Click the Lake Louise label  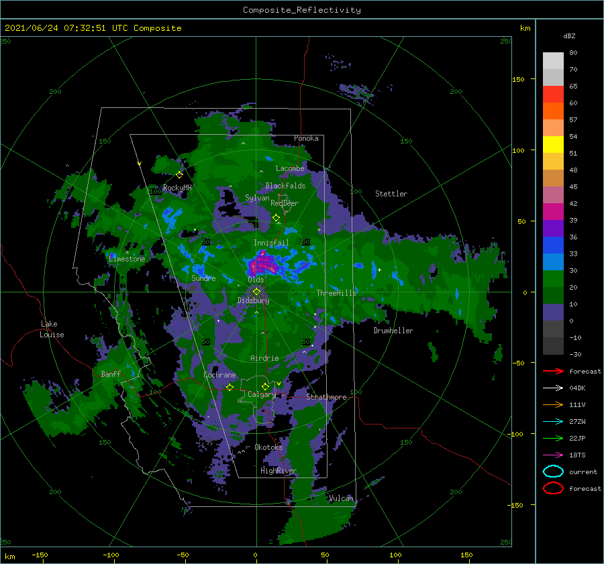(52, 329)
